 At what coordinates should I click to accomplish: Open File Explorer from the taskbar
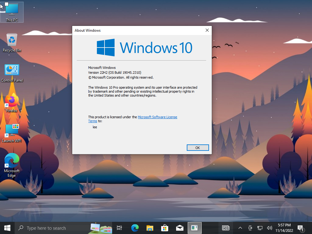150,228
